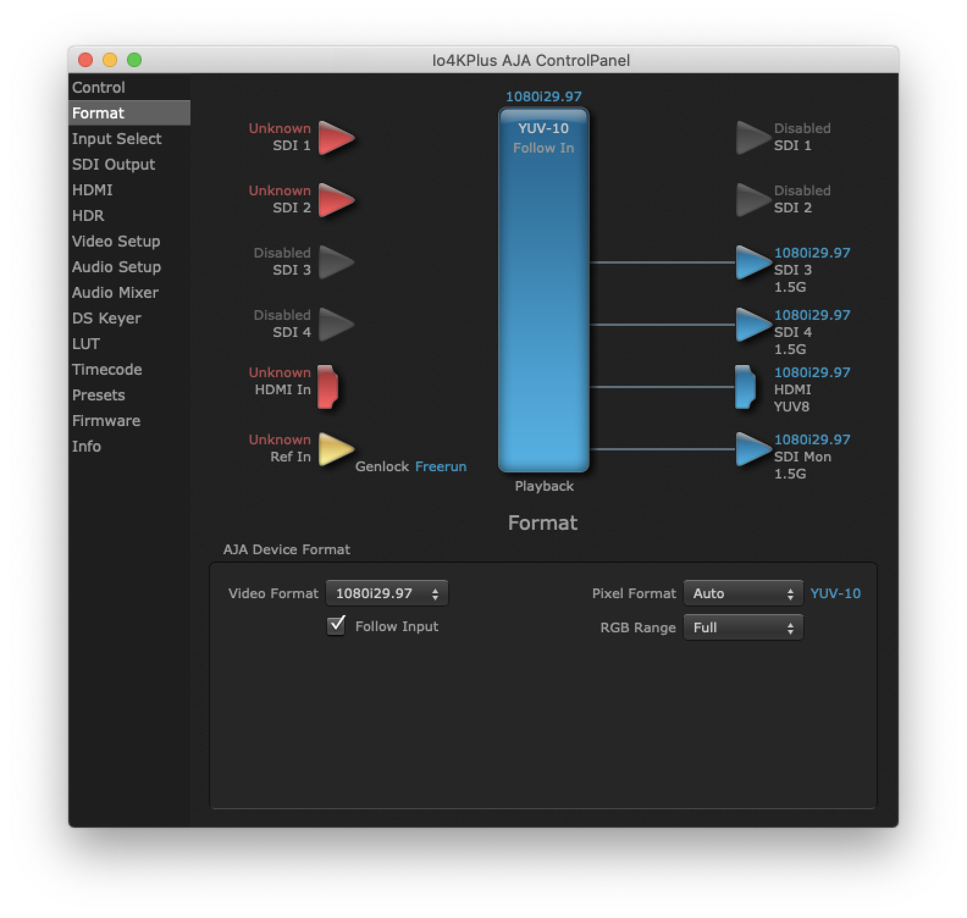Expand the Pixel Format dropdown
Image resolution: width=967 pixels, height=918 pixels.
click(742, 593)
